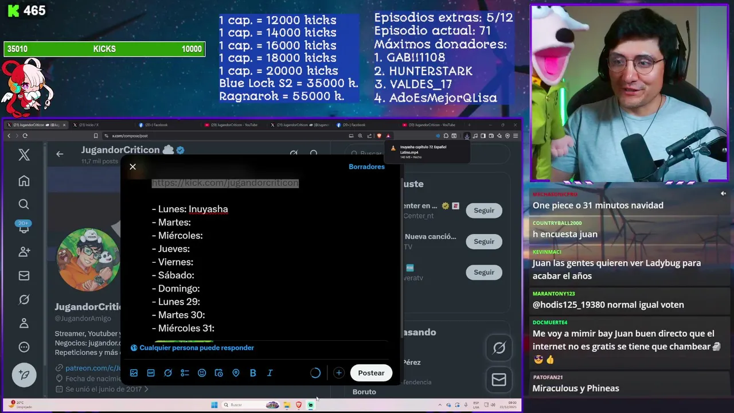Open File Explorer from taskbar
Viewport: 734px width, 413px height.
(x=287, y=405)
